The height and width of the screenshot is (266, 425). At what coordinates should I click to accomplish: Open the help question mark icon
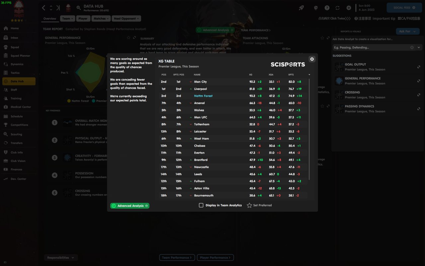tap(327, 8)
